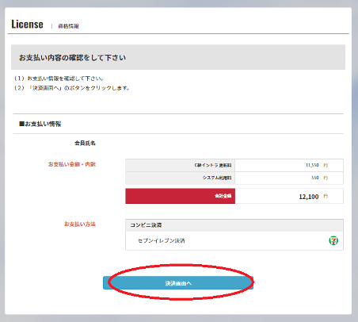The width and height of the screenshot is (358, 322).
Task: Click the 550 system fee amount
Action: (315, 178)
